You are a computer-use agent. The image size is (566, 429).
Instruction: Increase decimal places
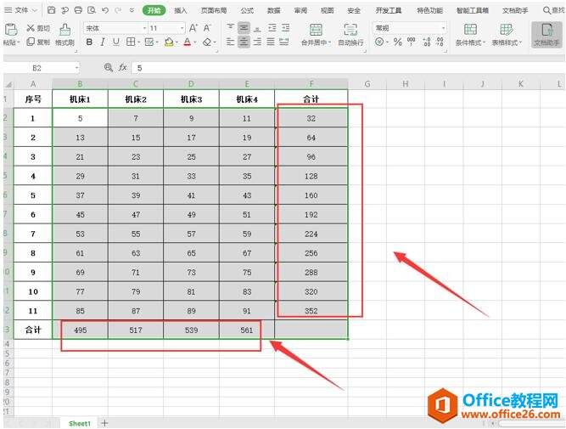426,42
